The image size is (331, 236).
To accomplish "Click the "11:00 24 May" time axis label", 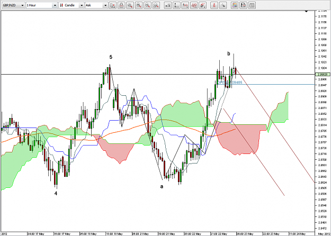I will 297,234.
